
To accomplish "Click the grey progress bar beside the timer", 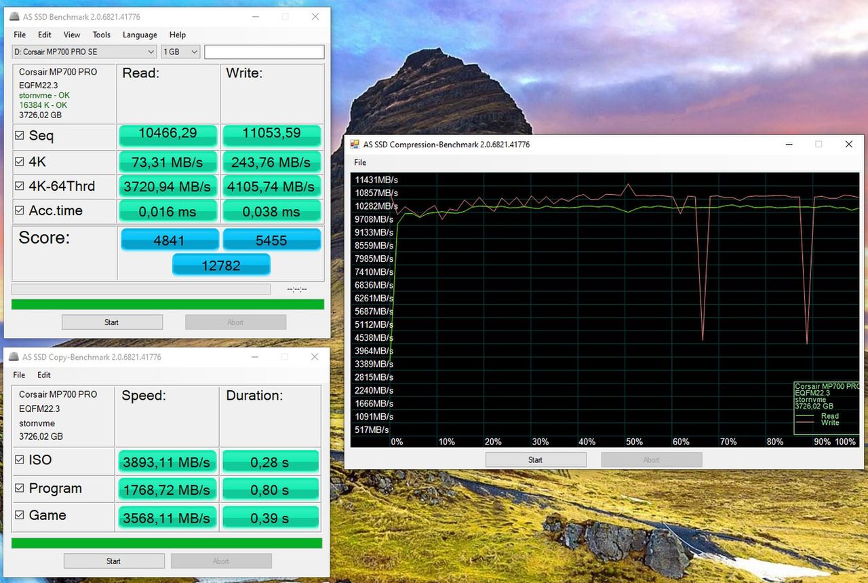I will pos(140,289).
